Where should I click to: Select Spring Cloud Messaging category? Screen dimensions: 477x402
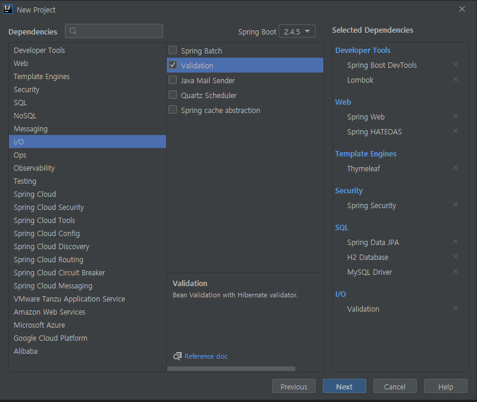88,285
